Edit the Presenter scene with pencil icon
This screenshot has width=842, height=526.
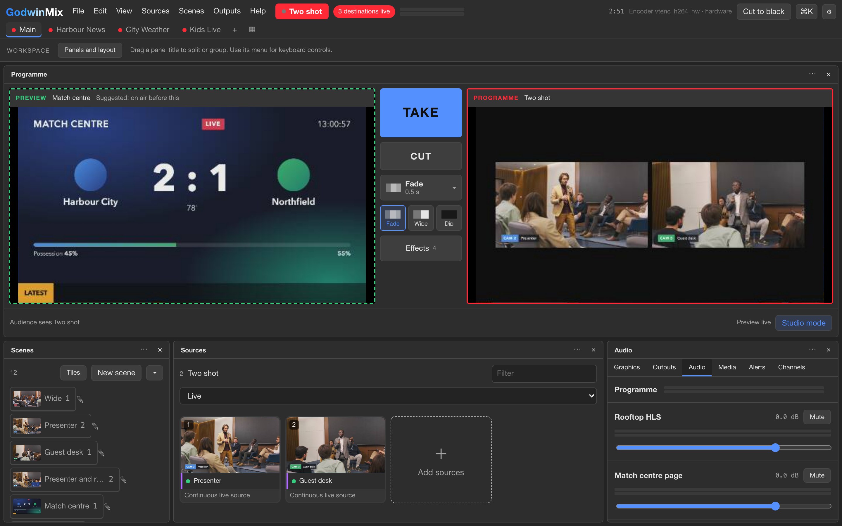tap(95, 426)
